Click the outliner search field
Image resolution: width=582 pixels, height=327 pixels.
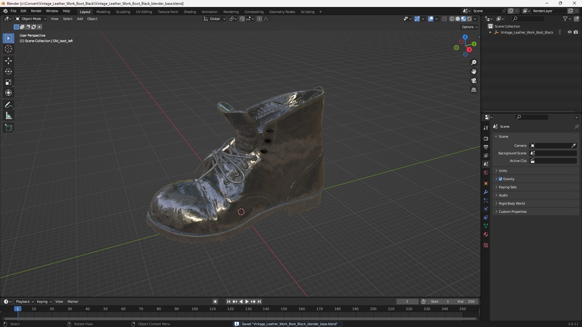point(528,19)
